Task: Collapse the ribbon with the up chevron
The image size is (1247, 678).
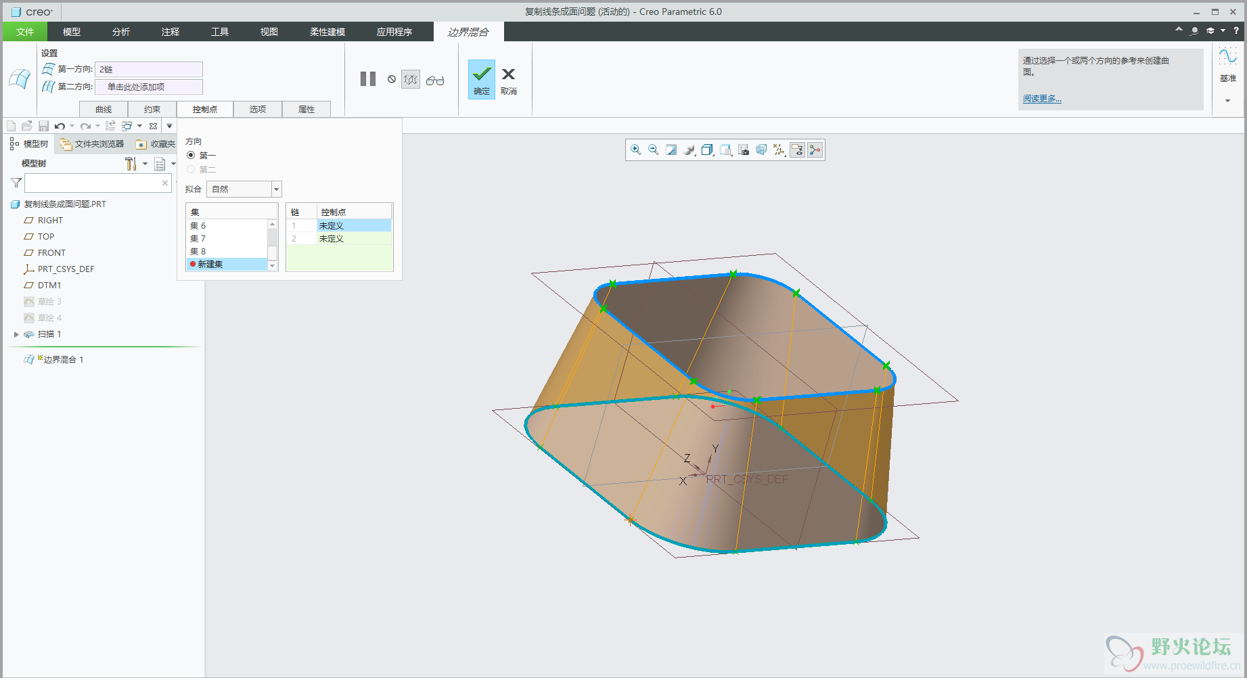Action: pos(1179,30)
